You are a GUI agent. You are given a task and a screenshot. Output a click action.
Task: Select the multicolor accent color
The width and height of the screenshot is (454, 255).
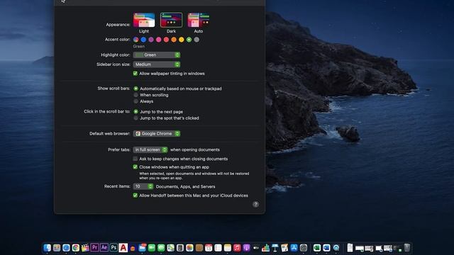(x=136, y=40)
